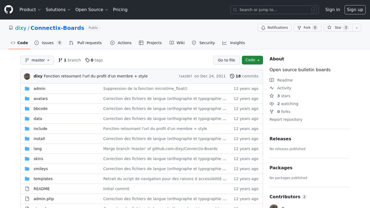Open the commit history clock icon
The width and height of the screenshot is (370, 208).
pyautogui.click(x=232, y=76)
